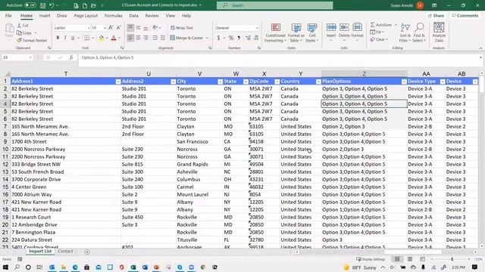Click Display Settings in status bar
The image size is (485, 272).
[x=371, y=259]
